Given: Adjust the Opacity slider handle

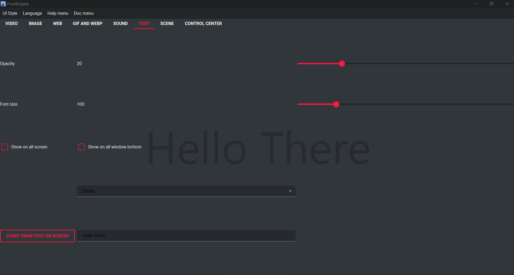Looking at the screenshot, I should point(342,63).
